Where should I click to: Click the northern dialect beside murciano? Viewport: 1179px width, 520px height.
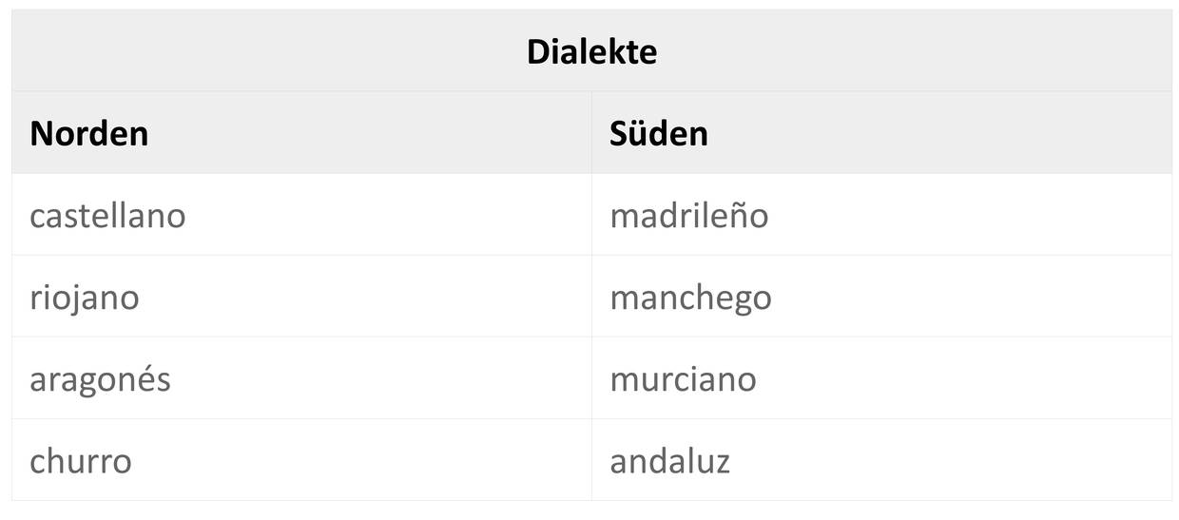[100, 379]
